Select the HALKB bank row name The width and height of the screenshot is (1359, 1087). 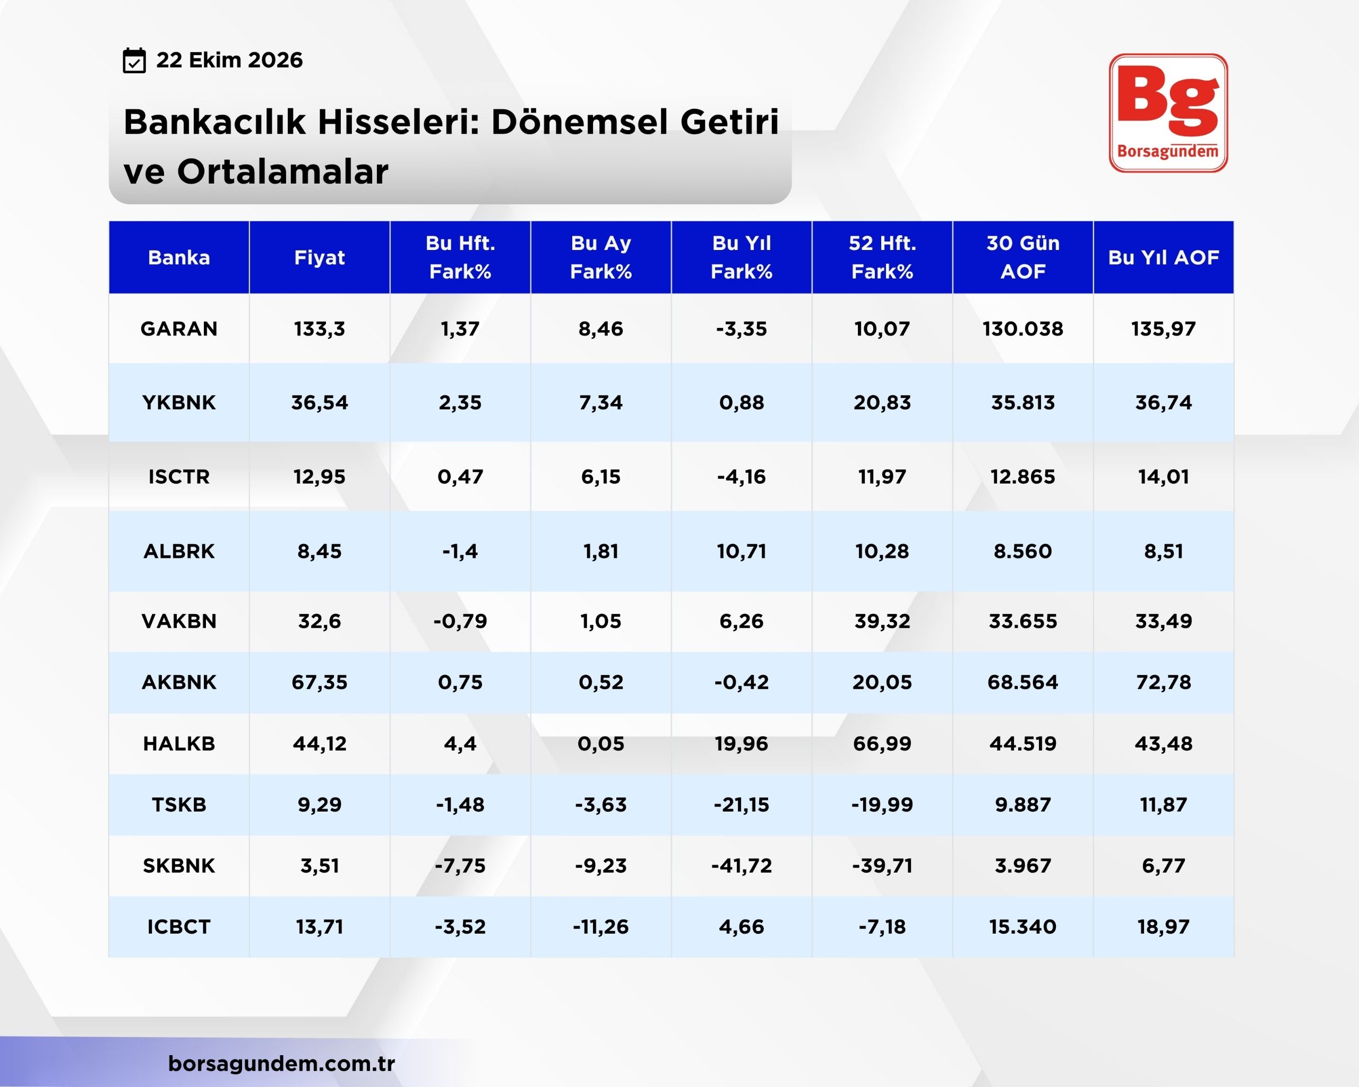click(179, 744)
